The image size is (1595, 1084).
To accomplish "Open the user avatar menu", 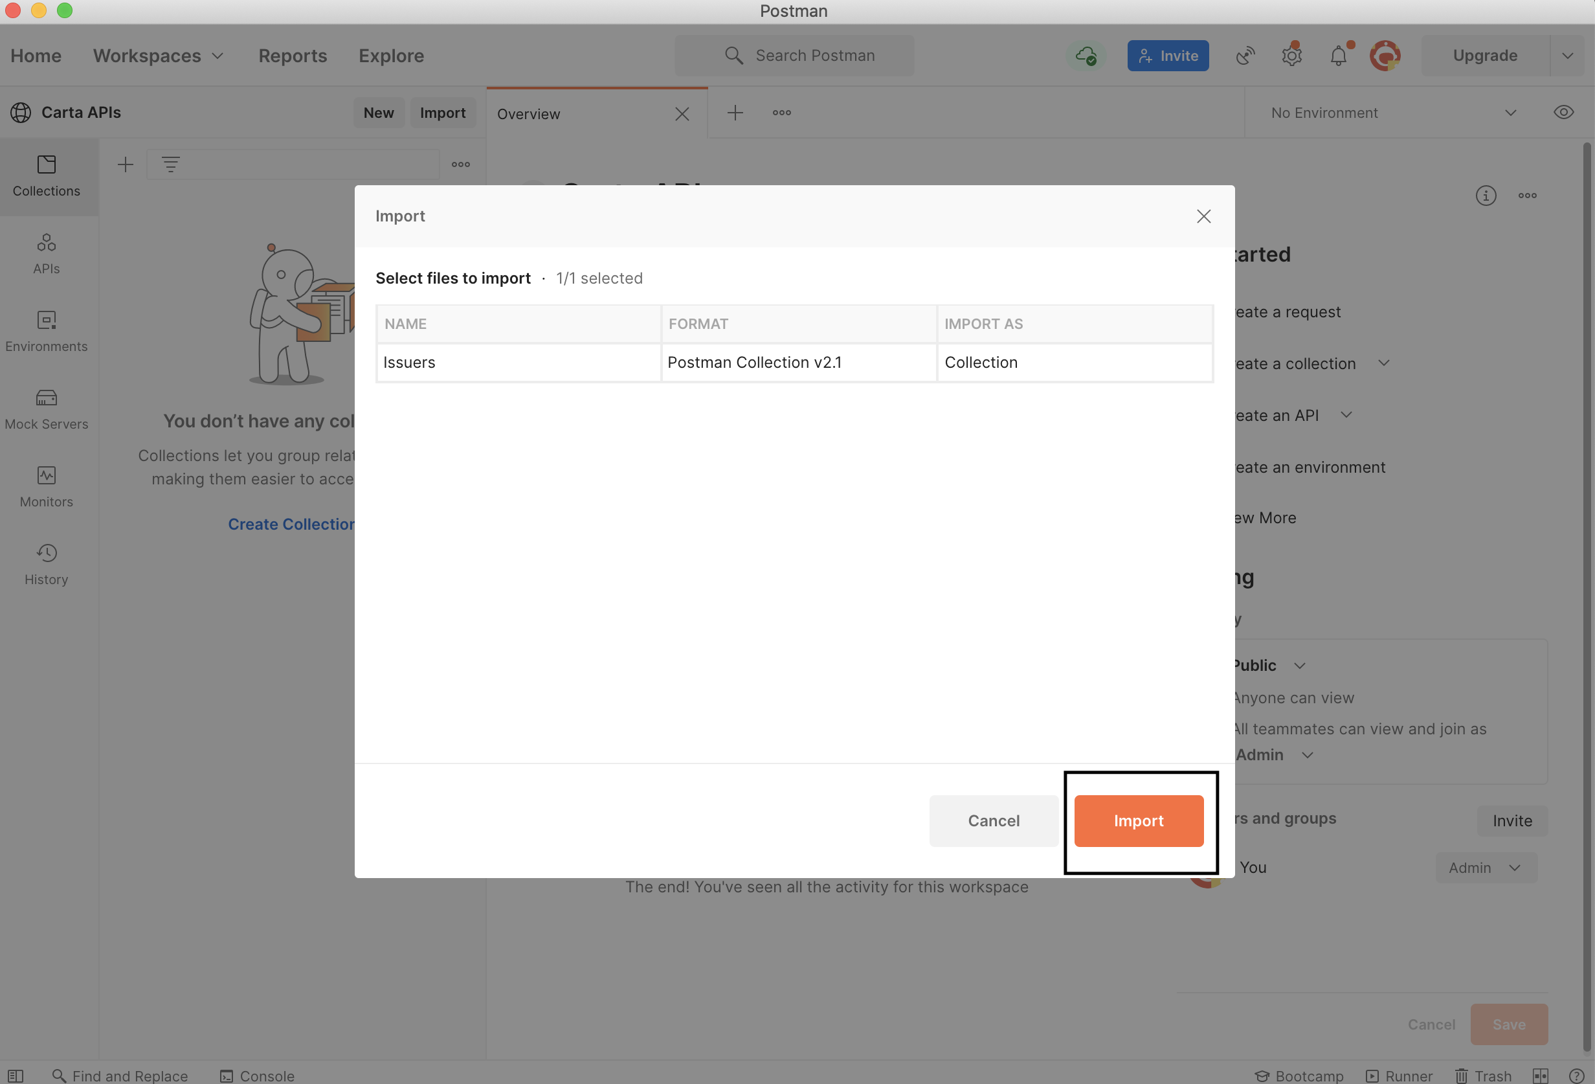I will [x=1385, y=56].
